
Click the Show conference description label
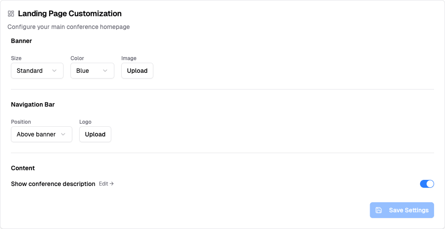point(53,184)
